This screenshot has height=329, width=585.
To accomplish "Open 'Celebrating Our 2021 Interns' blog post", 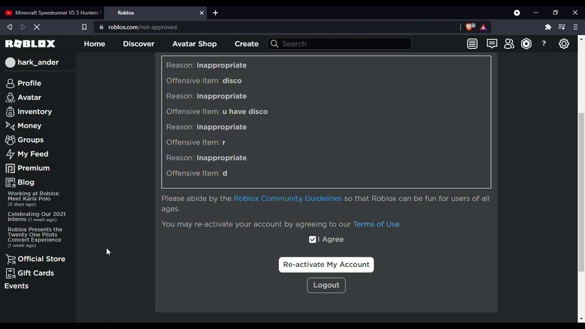I will [x=37, y=217].
